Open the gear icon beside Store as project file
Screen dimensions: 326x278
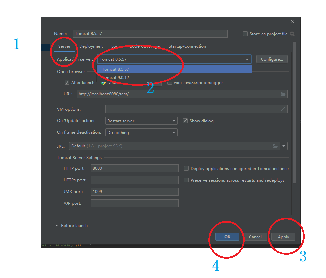[x=292, y=34]
